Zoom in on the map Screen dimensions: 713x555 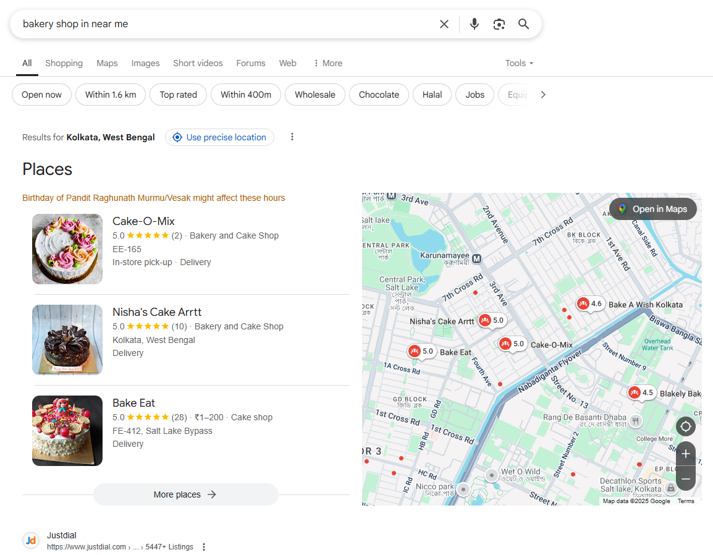tap(686, 454)
